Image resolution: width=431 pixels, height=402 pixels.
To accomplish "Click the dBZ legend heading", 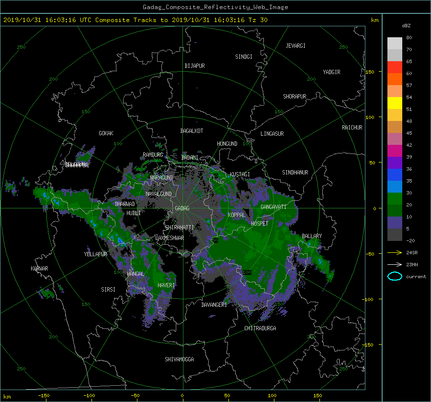I will coord(406,26).
